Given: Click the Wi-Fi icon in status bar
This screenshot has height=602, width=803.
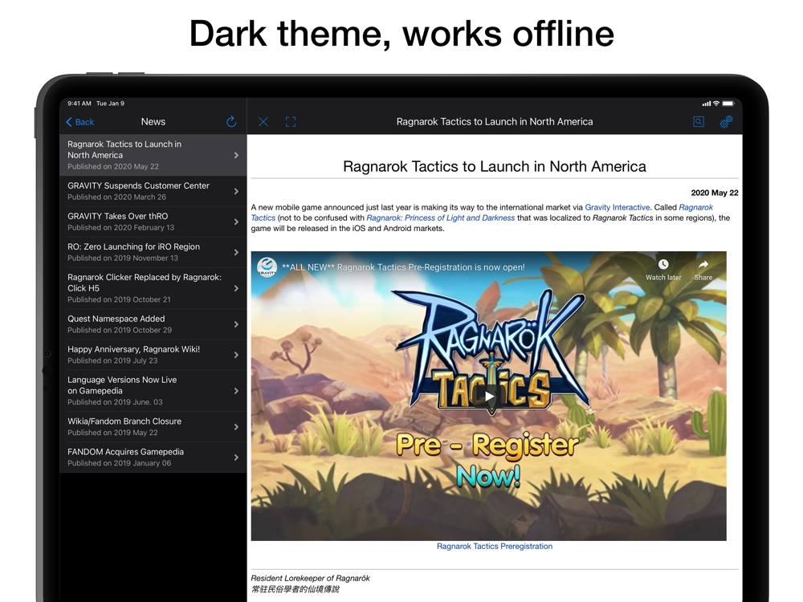Looking at the screenshot, I should pos(716,104).
